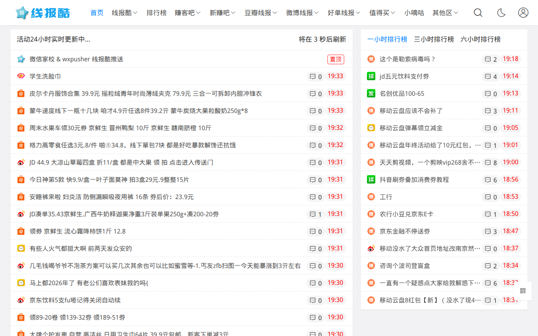The height and width of the screenshot is (336, 538).
Task: Click the comment count next to 这个是勒索病毒吗
Action: coord(491,59)
